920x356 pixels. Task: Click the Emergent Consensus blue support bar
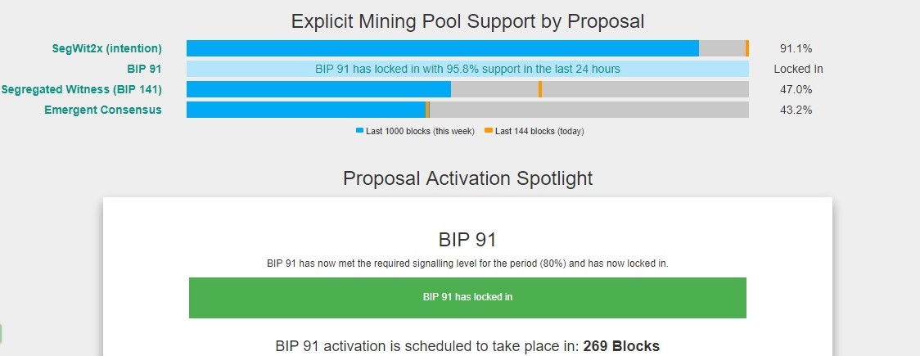(305, 110)
